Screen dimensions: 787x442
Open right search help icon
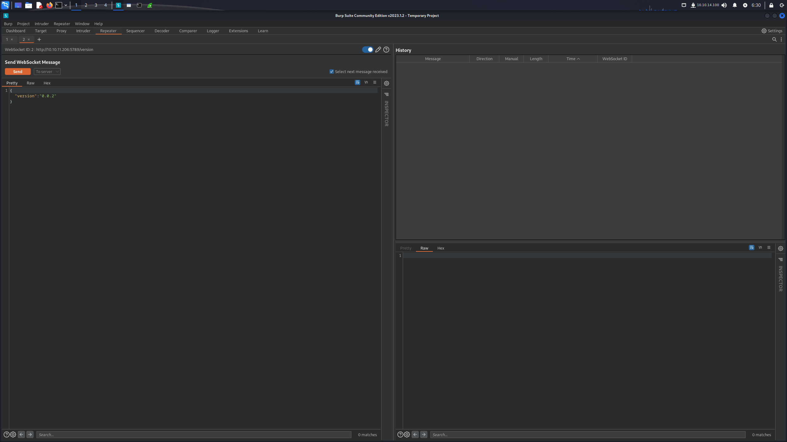click(400, 435)
